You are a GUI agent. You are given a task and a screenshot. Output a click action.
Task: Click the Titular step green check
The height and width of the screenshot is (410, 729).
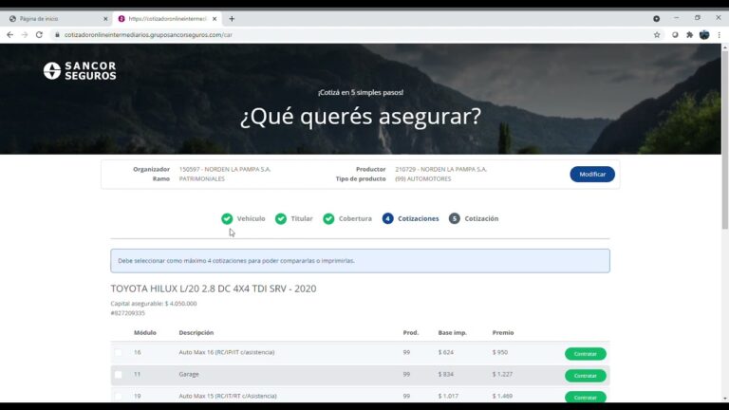281,218
